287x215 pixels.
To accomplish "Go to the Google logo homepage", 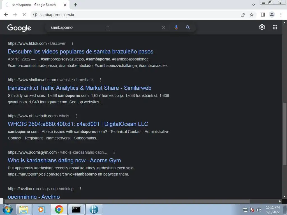I will pos(19,28).
